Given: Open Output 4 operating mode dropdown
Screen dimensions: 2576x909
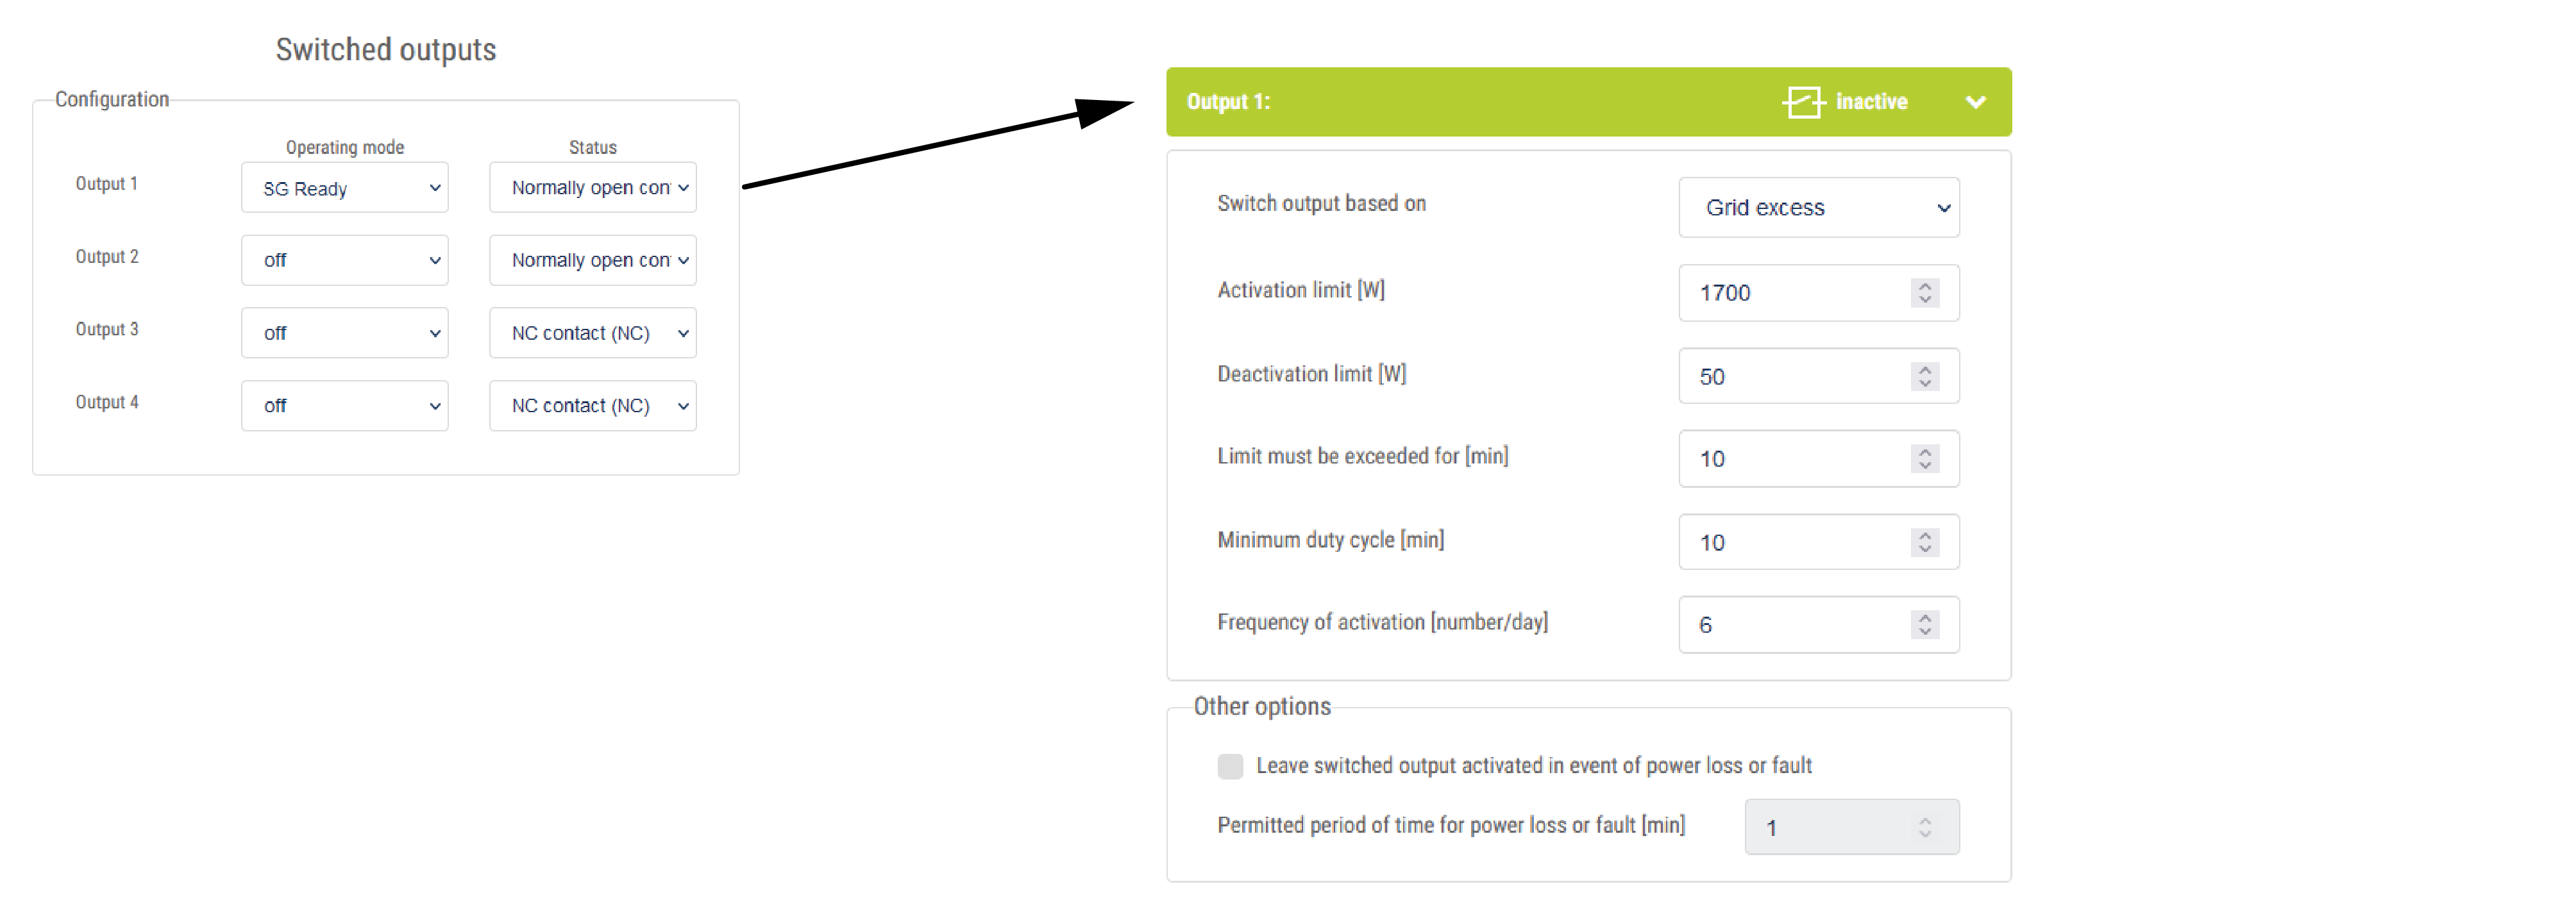Looking at the screenshot, I should click(x=344, y=406).
